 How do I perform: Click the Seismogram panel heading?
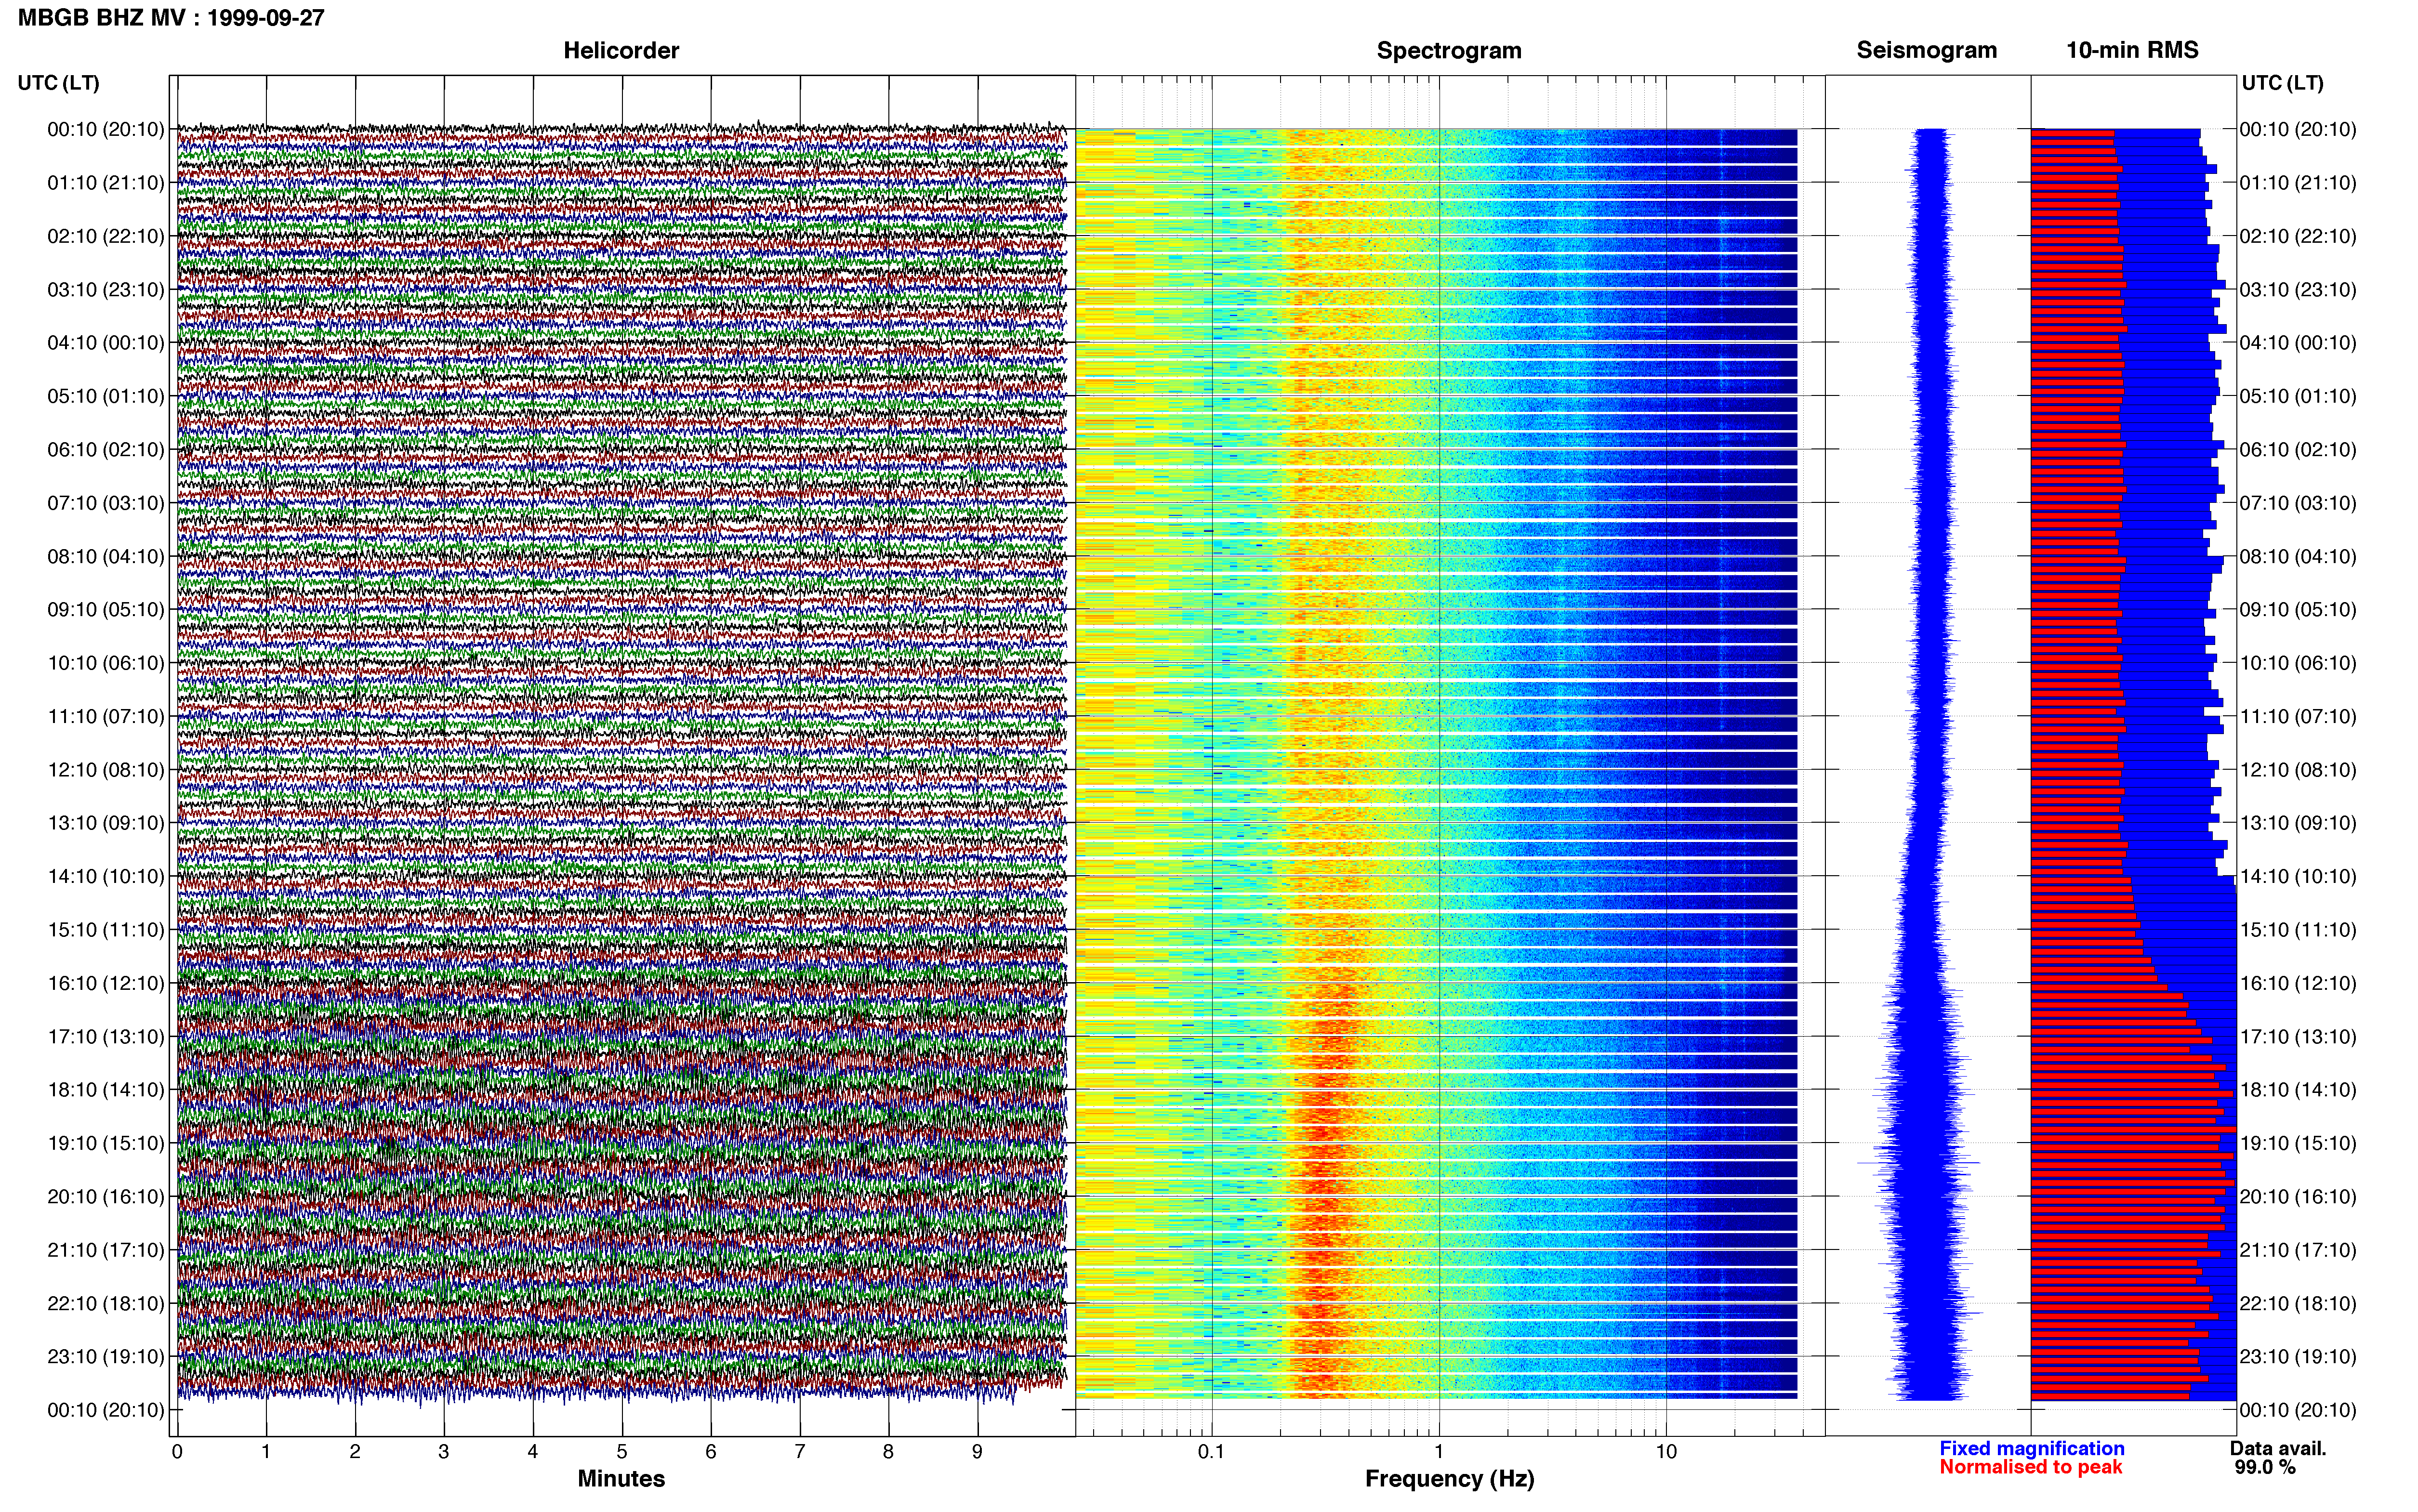coord(1927,50)
